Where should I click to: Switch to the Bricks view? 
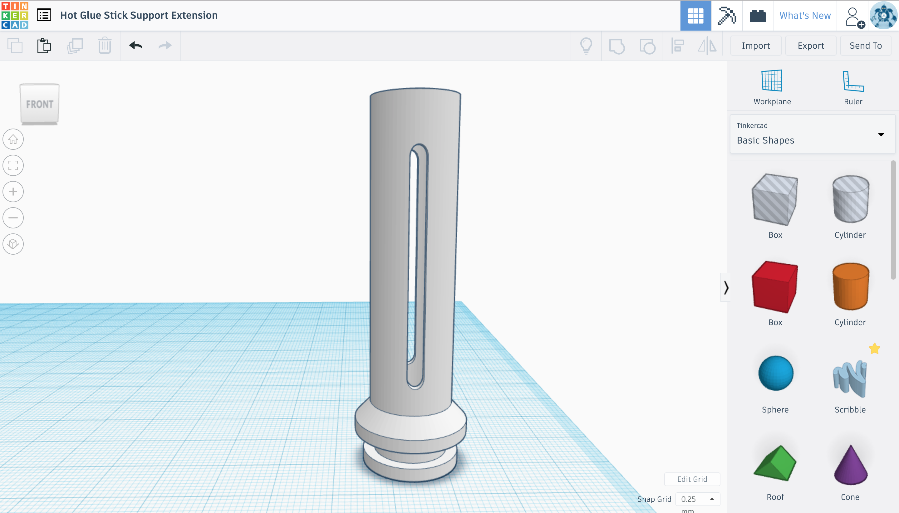[758, 16]
